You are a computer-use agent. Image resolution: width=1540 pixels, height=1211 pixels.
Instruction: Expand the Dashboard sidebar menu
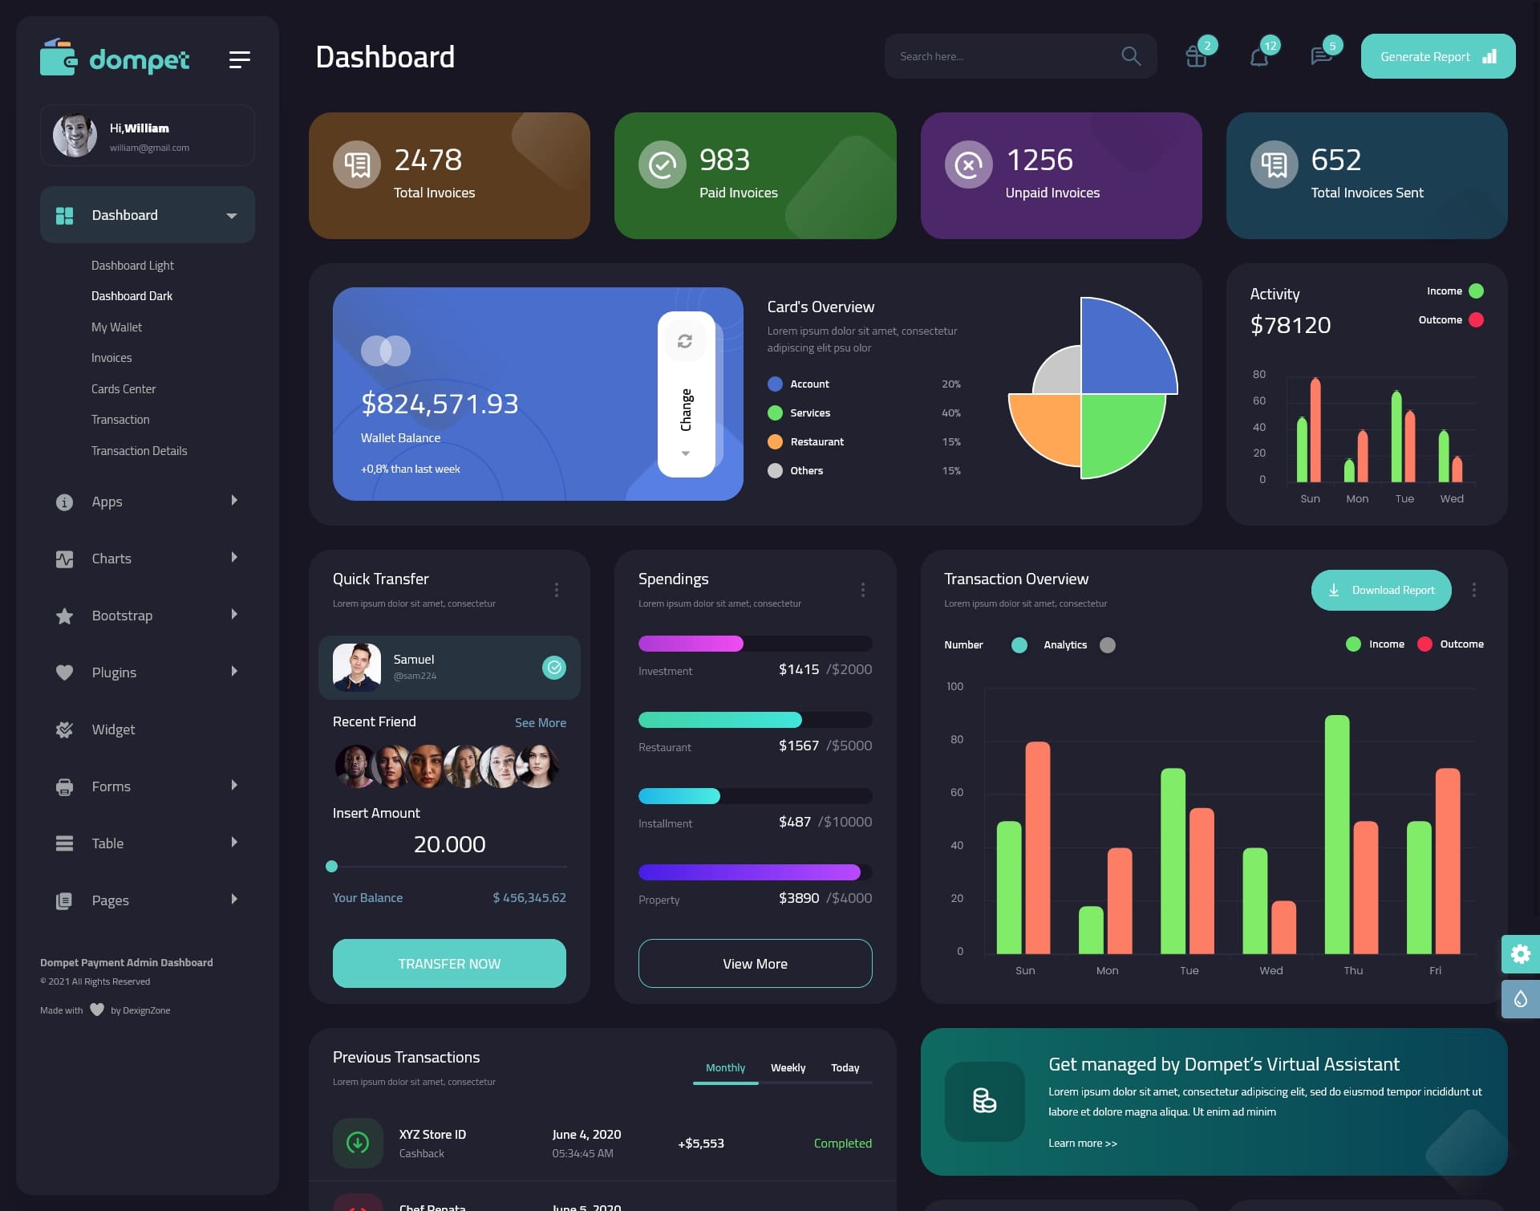click(x=231, y=215)
